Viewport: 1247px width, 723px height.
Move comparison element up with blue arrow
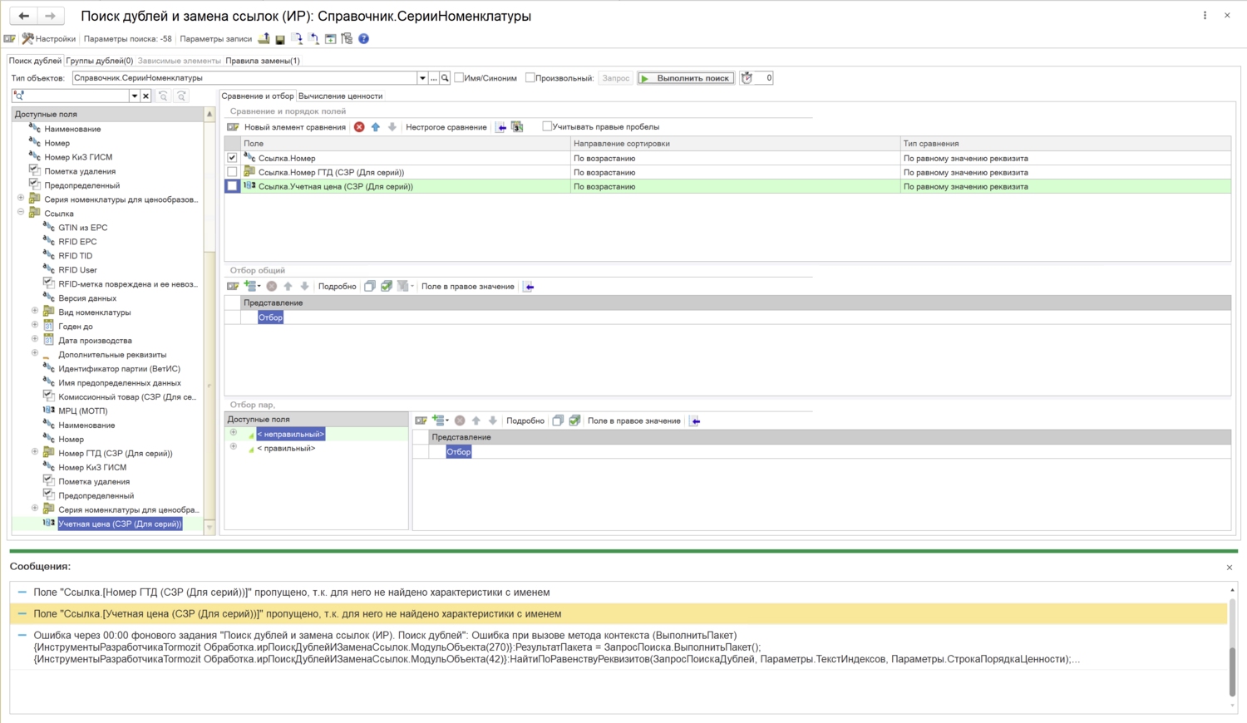point(376,127)
